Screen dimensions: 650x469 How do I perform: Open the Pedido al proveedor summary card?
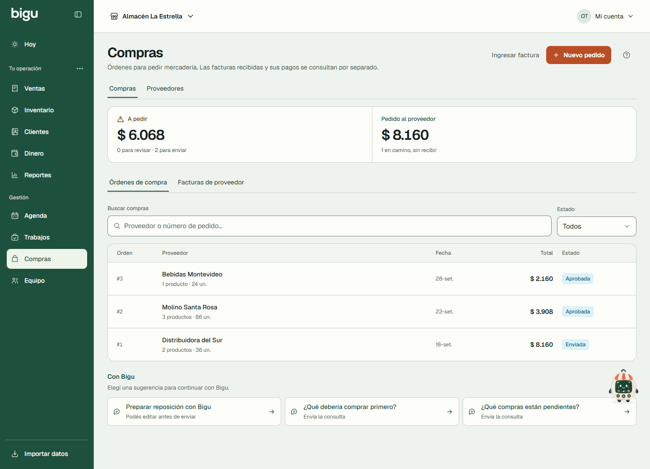click(504, 134)
